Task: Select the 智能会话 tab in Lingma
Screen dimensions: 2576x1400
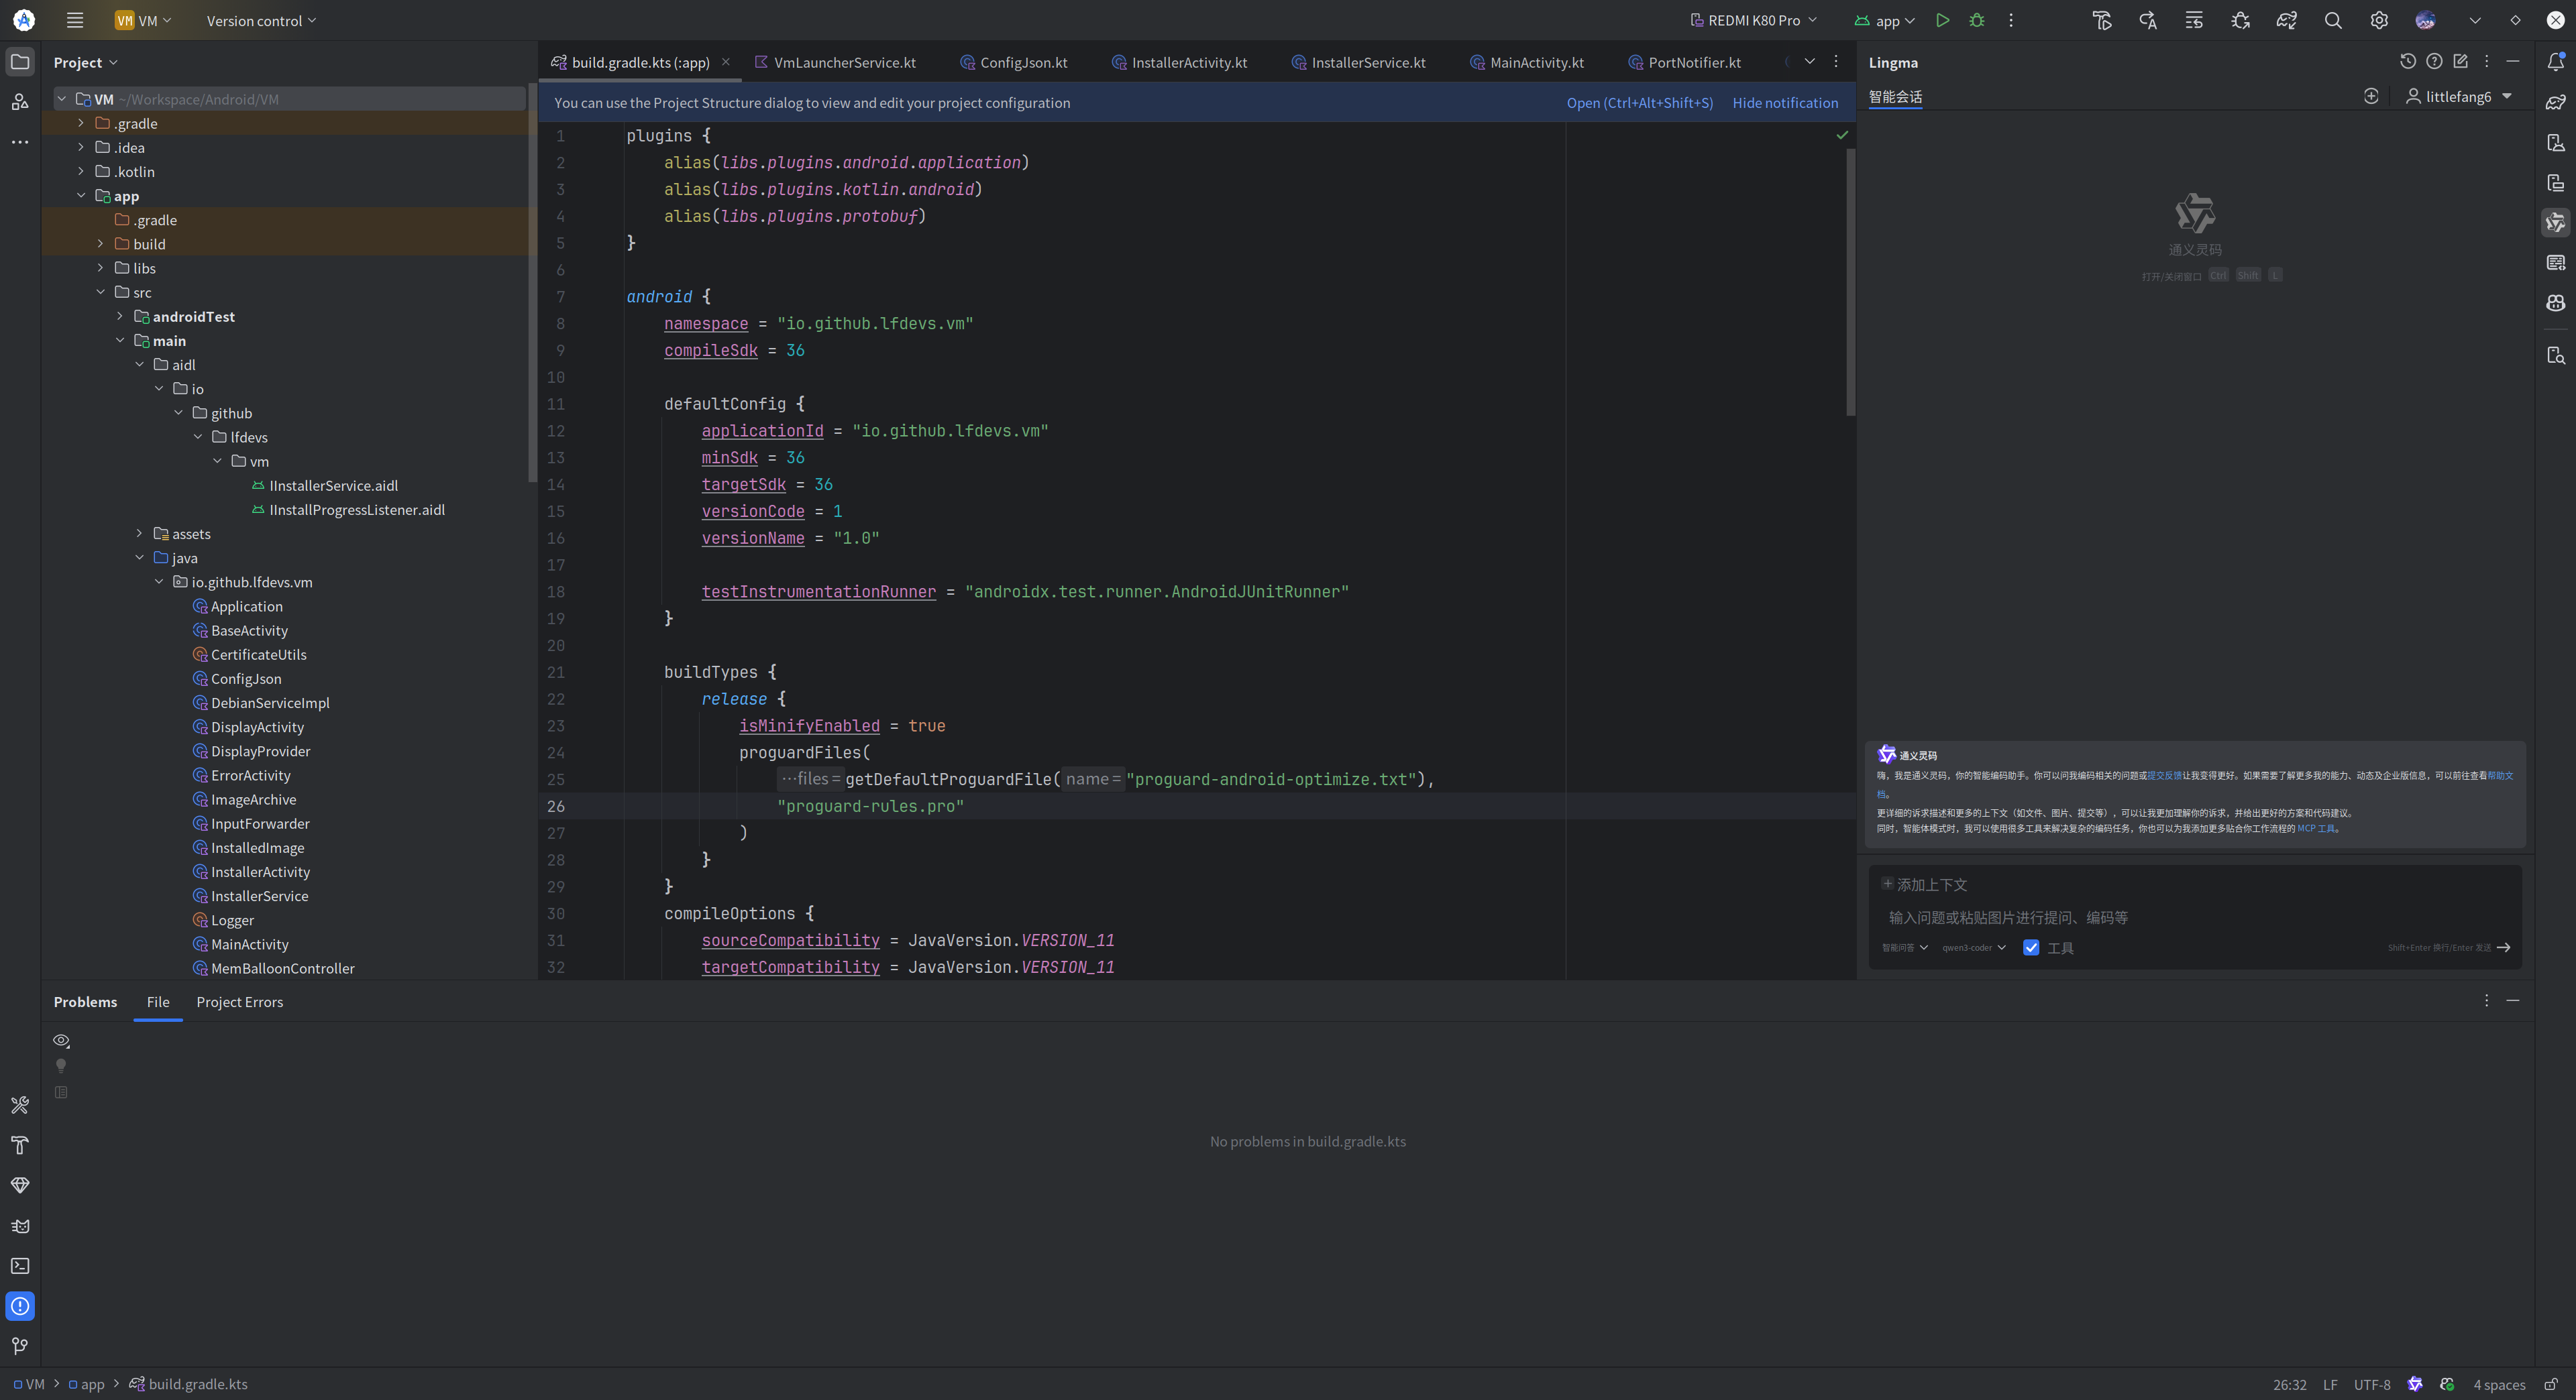Action: pos(1895,97)
